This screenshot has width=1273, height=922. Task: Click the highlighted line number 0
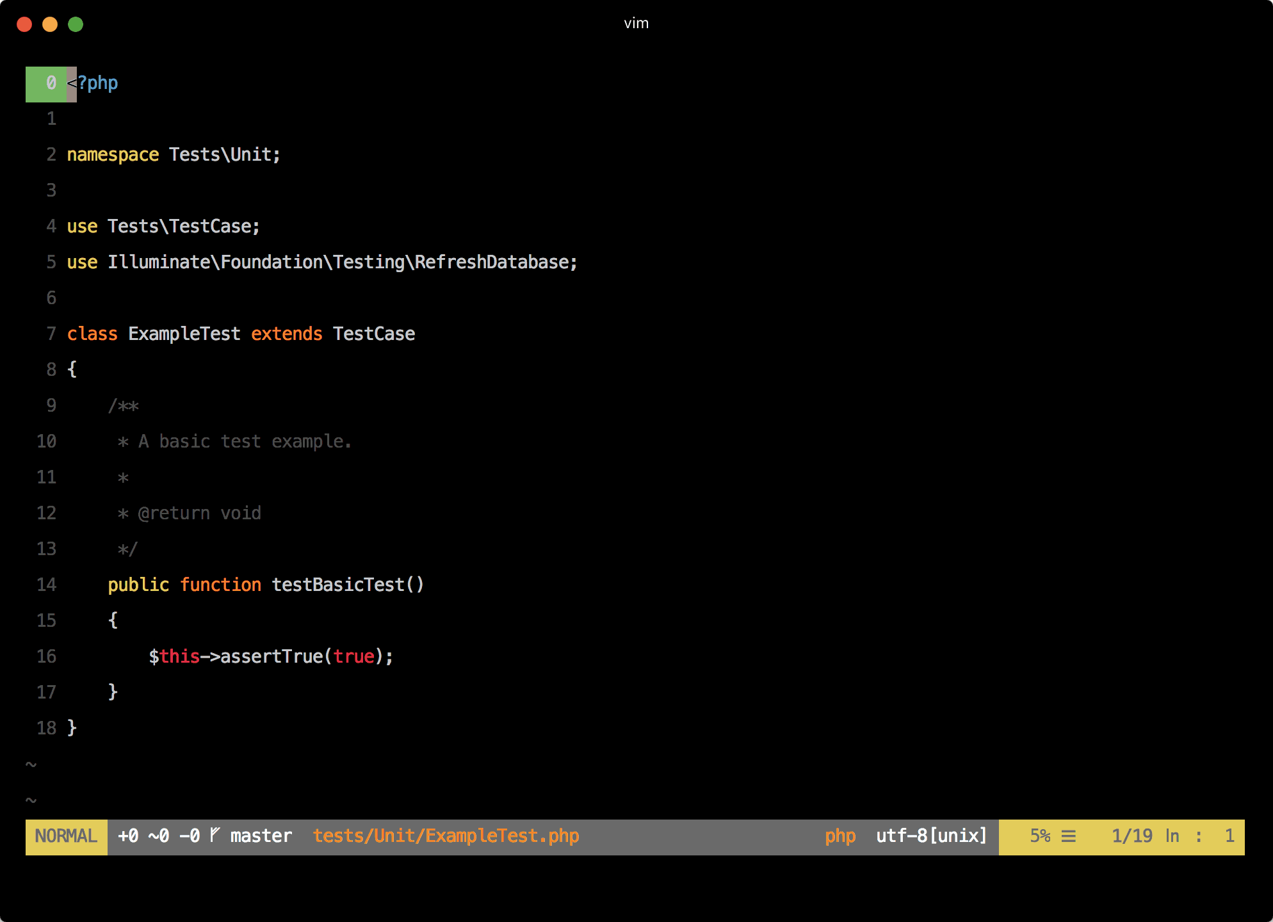coord(51,83)
